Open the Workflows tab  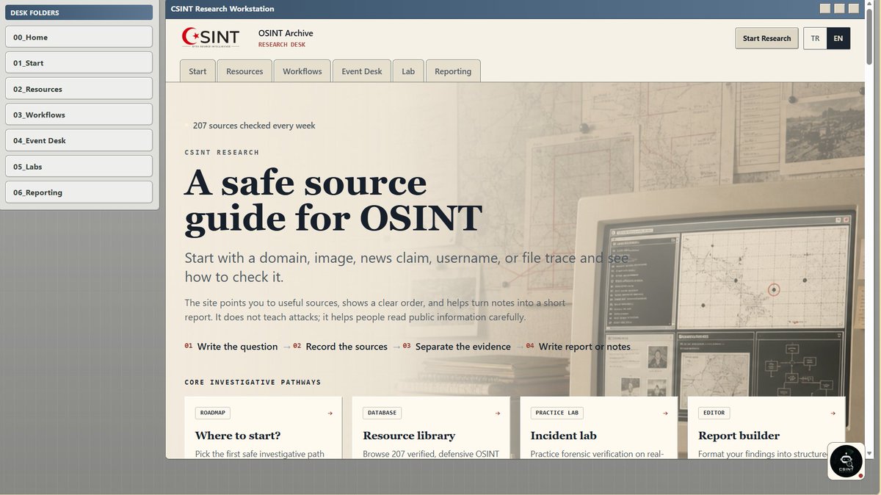point(302,71)
